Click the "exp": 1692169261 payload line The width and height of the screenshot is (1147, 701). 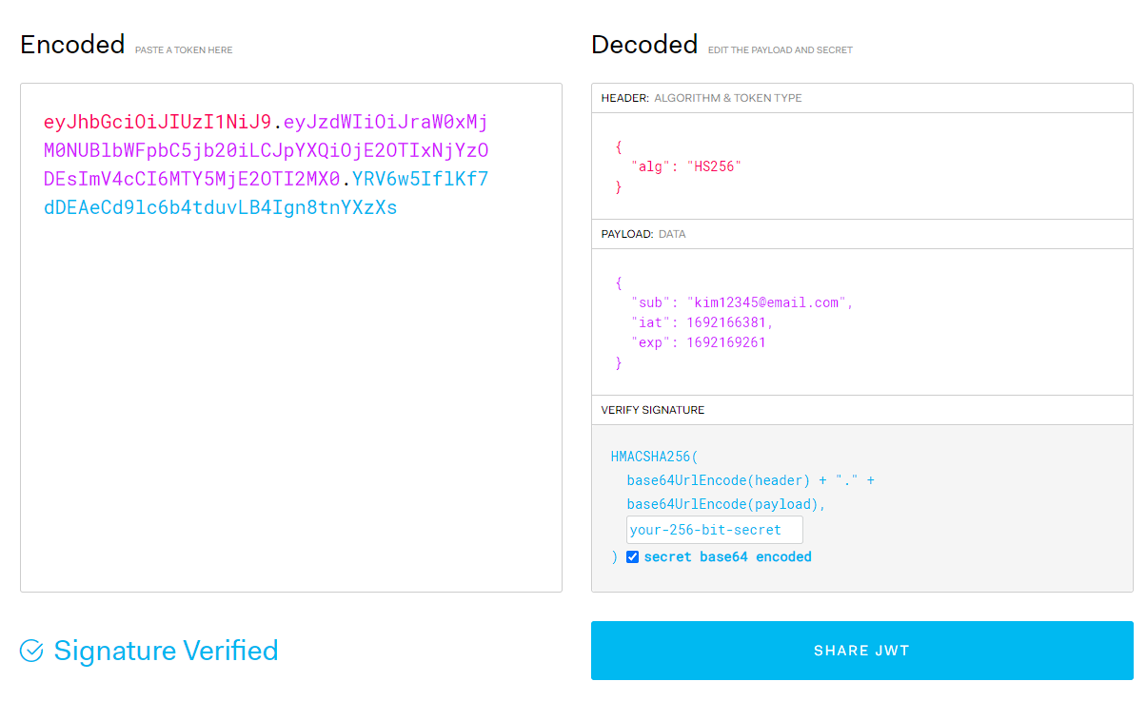tap(698, 342)
